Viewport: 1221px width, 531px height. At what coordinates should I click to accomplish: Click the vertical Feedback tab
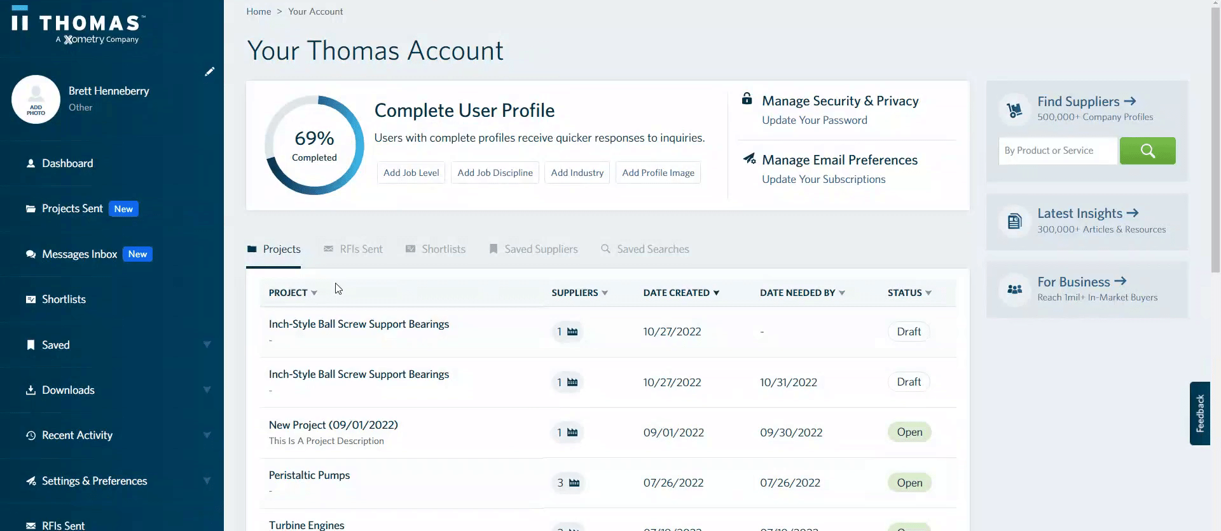point(1200,413)
